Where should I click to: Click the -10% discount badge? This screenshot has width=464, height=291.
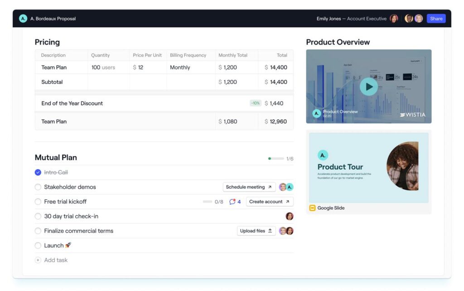click(256, 103)
